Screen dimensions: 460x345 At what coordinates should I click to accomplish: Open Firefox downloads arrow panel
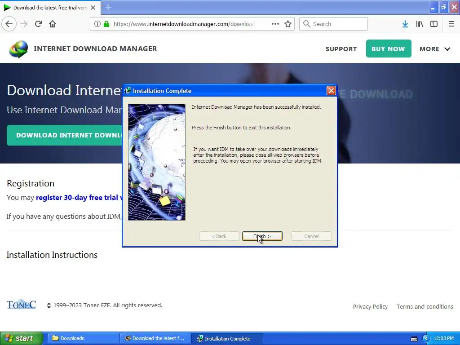click(x=405, y=24)
